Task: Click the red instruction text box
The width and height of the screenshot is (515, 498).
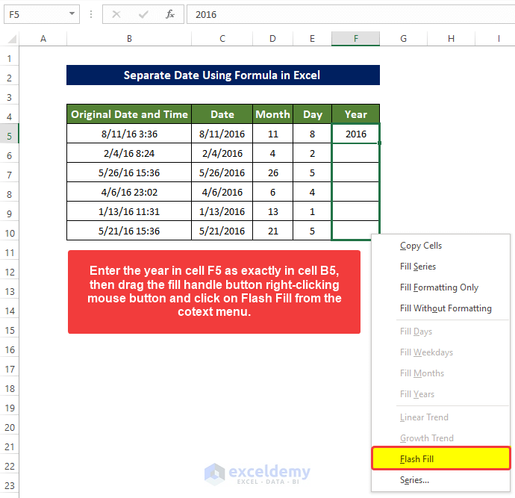Action: 214,292
